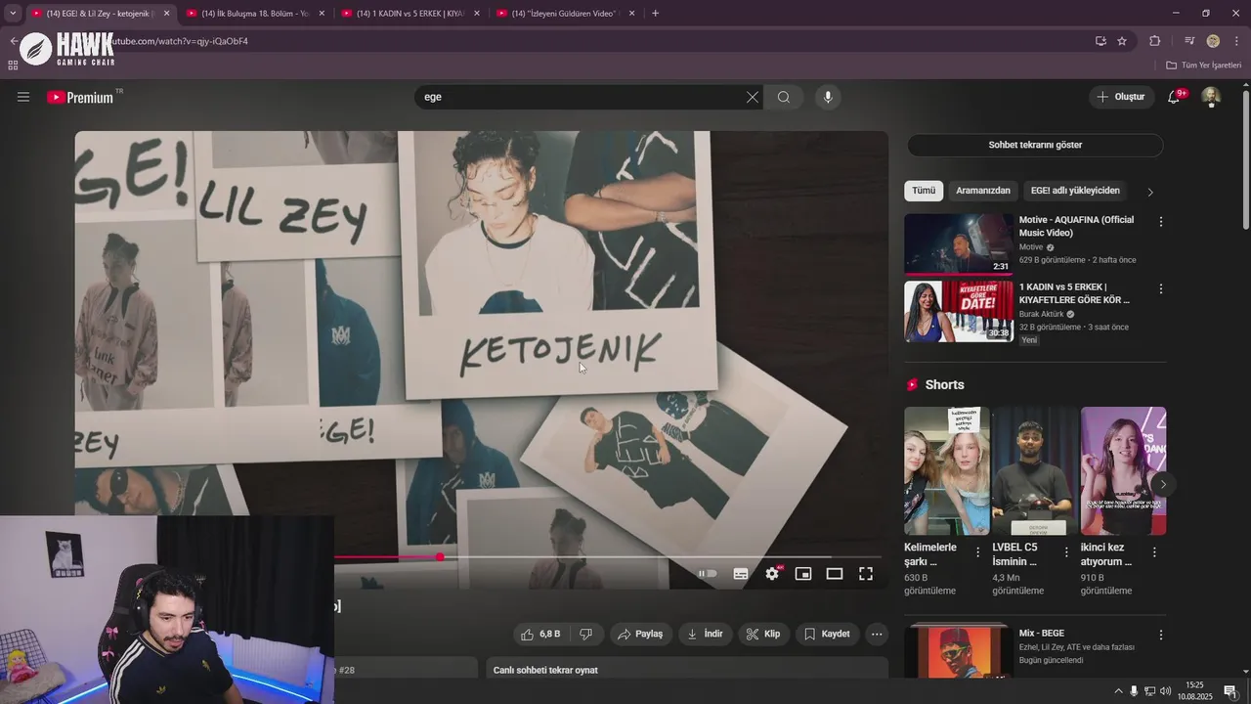Image resolution: width=1251 pixels, height=704 pixels.
Task: Open Tüm Yer İşaretleri bookmarks folder
Action: tap(1203, 65)
